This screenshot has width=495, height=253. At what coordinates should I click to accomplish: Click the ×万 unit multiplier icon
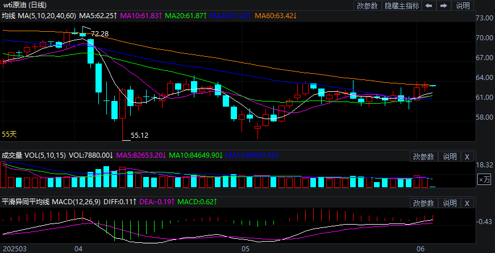point(484,180)
